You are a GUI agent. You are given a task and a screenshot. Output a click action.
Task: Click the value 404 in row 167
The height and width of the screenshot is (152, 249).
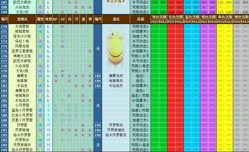204,2
